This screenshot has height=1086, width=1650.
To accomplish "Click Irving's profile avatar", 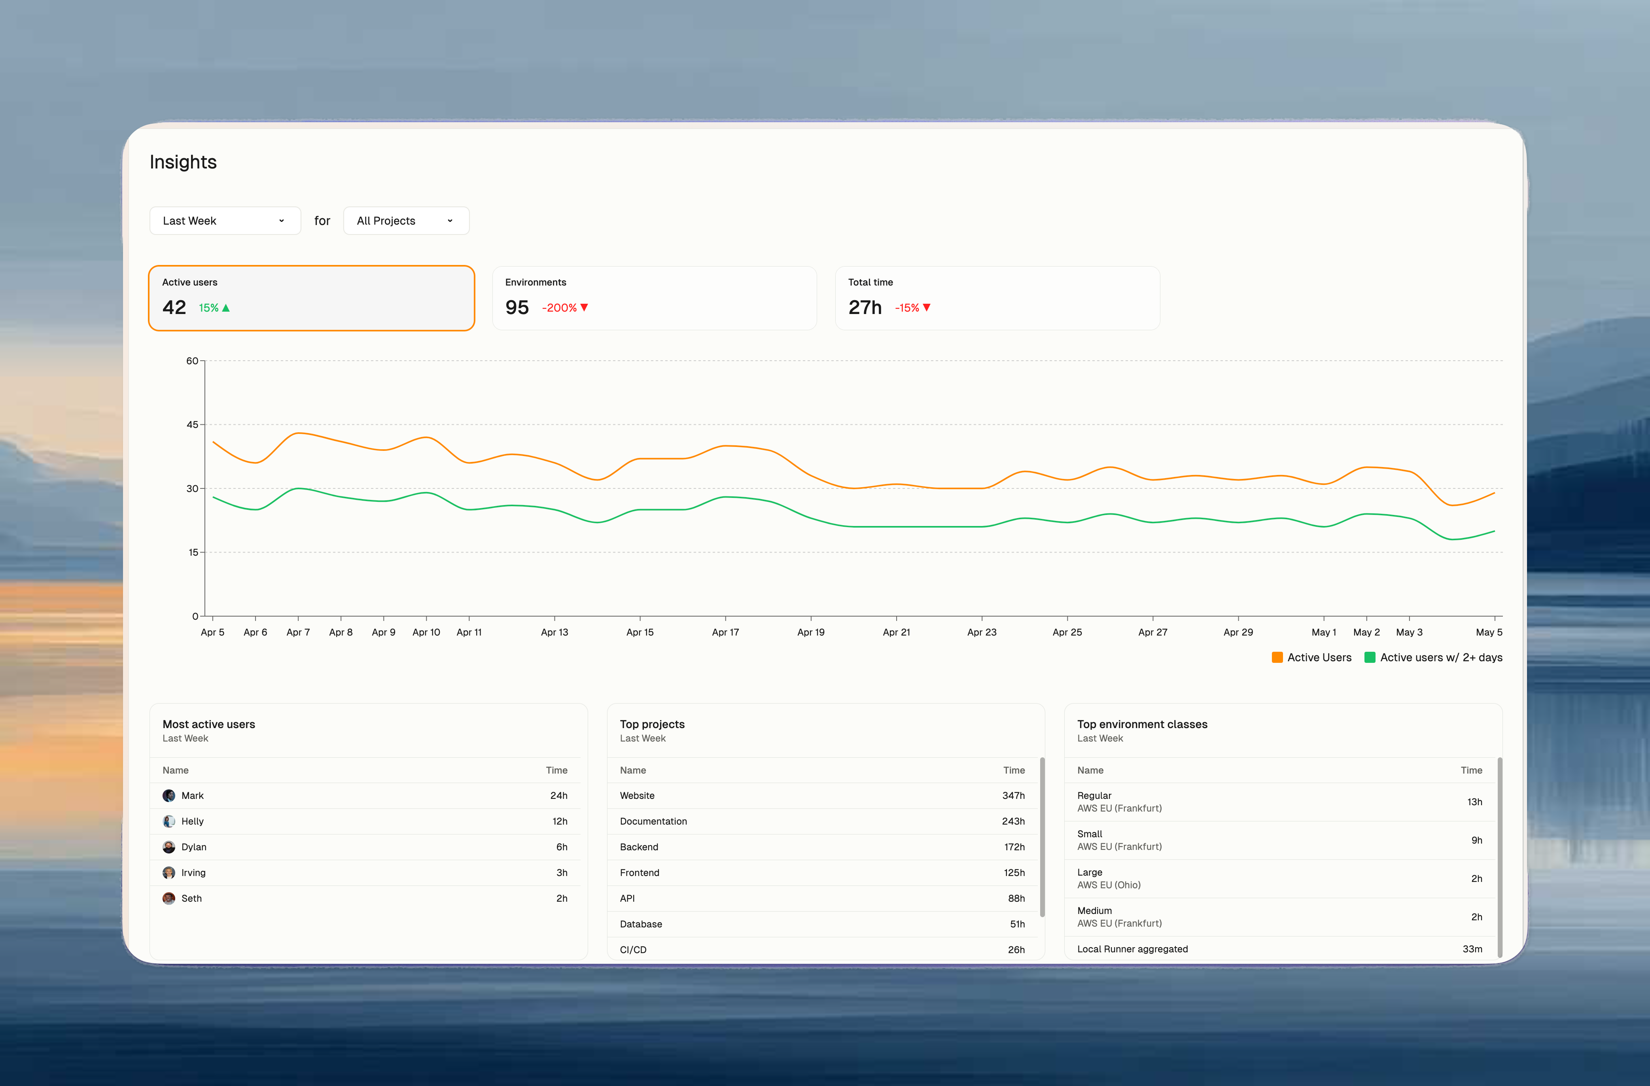I will tap(168, 872).
